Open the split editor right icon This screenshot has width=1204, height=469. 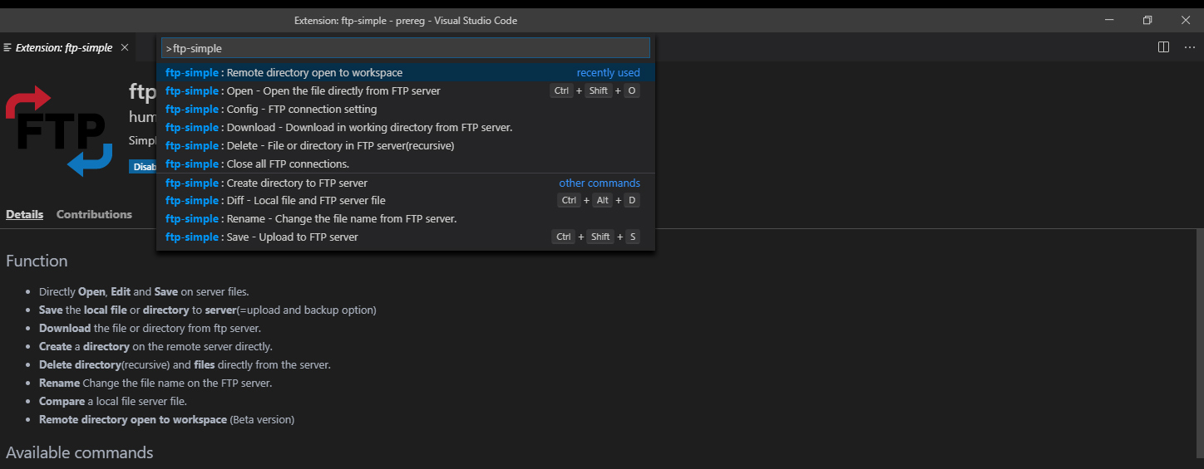click(x=1164, y=47)
